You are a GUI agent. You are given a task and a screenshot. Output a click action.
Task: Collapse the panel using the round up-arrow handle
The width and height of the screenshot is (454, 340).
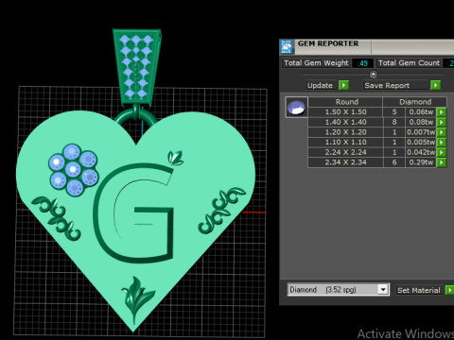[x=374, y=75]
